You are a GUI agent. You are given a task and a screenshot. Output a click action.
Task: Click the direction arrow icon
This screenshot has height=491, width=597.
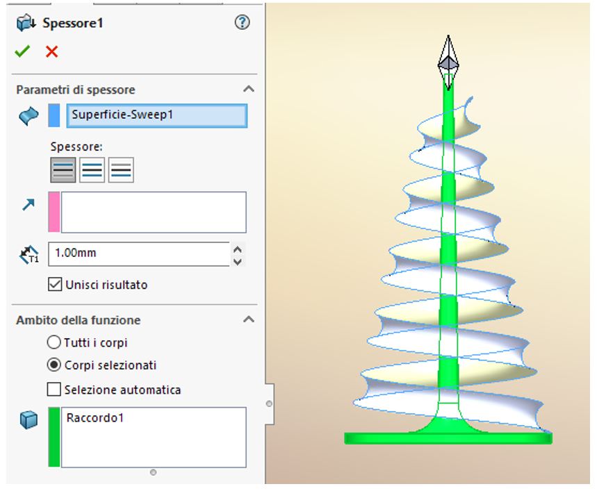pyautogui.click(x=28, y=205)
